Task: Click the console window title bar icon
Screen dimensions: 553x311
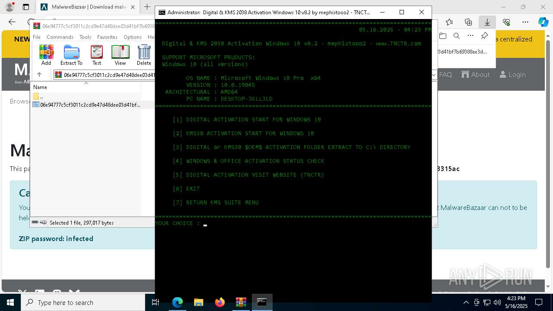Action: coord(162,13)
